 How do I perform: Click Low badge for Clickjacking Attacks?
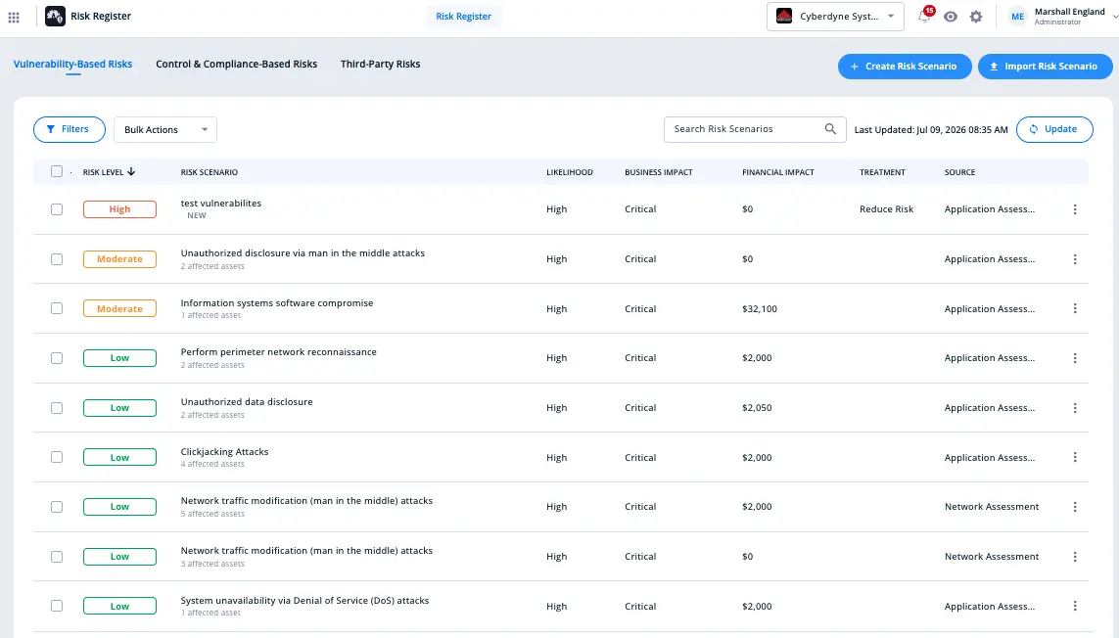[119, 457]
